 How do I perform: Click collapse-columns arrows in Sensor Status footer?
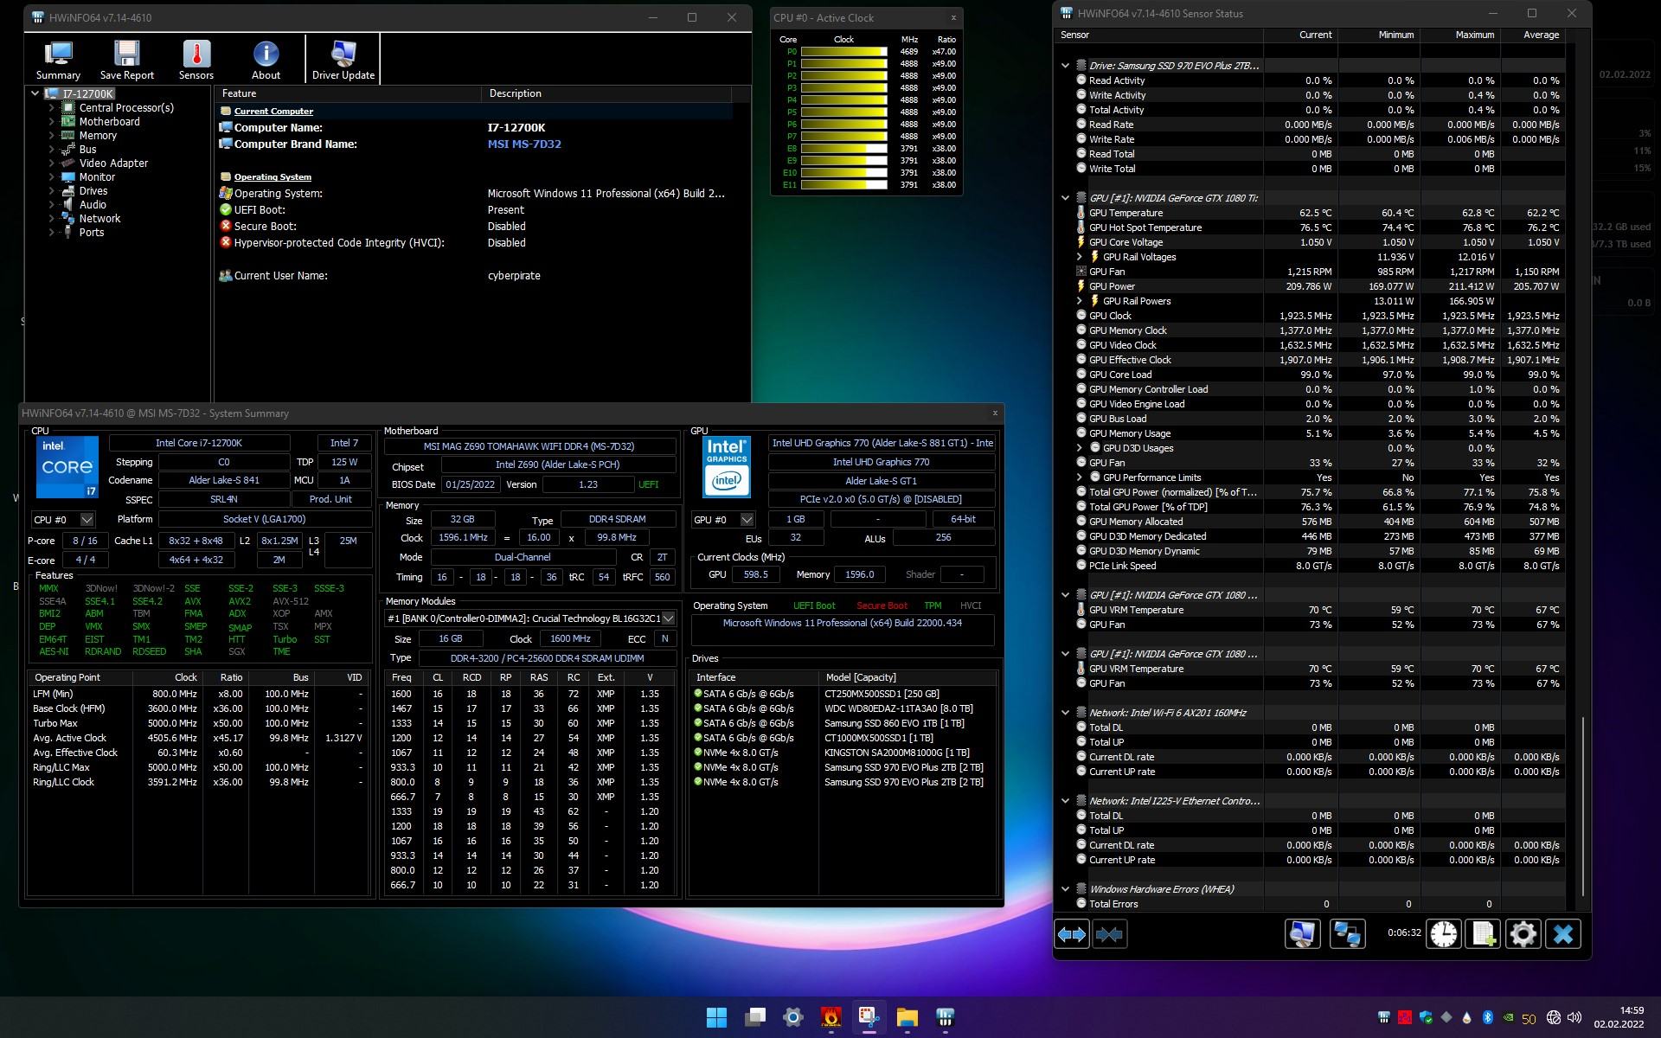coord(1109,934)
